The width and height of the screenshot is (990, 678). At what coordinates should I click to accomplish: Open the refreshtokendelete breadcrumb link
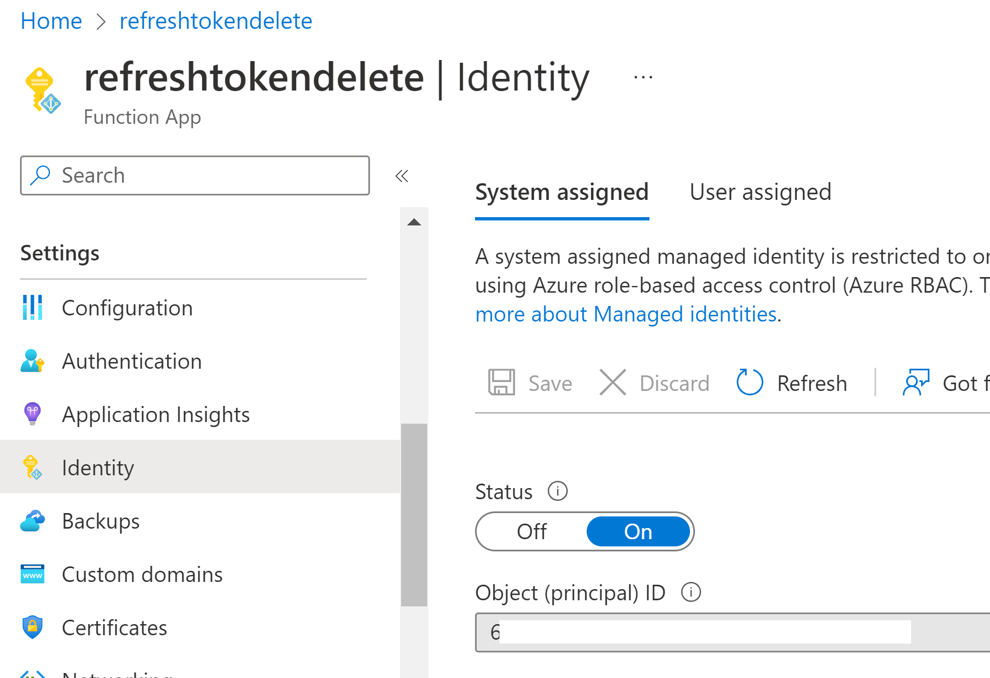pyautogui.click(x=216, y=21)
